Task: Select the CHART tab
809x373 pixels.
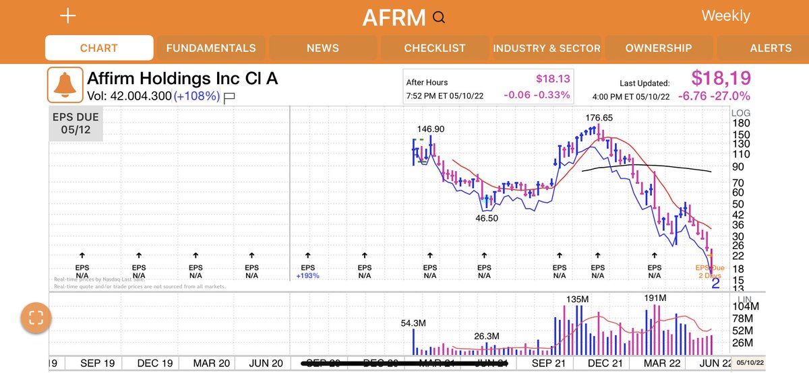Action: [x=99, y=48]
